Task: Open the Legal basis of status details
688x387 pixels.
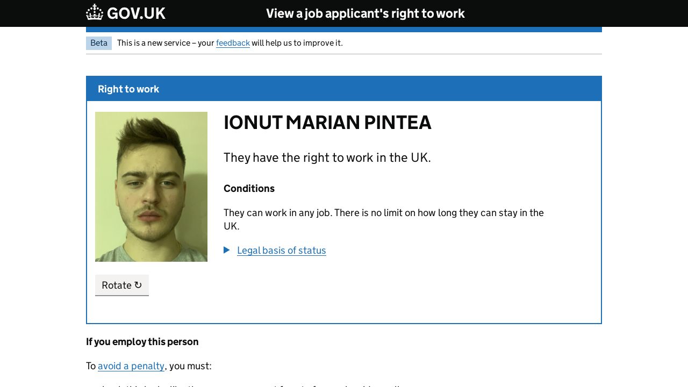Action: 281,250
